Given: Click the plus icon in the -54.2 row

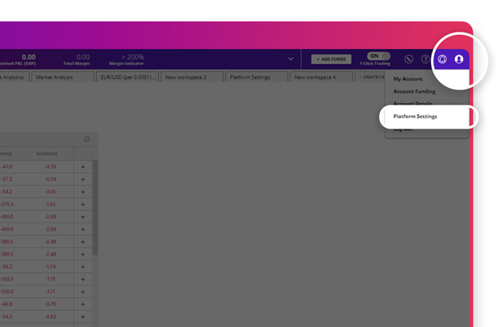Looking at the screenshot, I should pyautogui.click(x=82, y=192).
